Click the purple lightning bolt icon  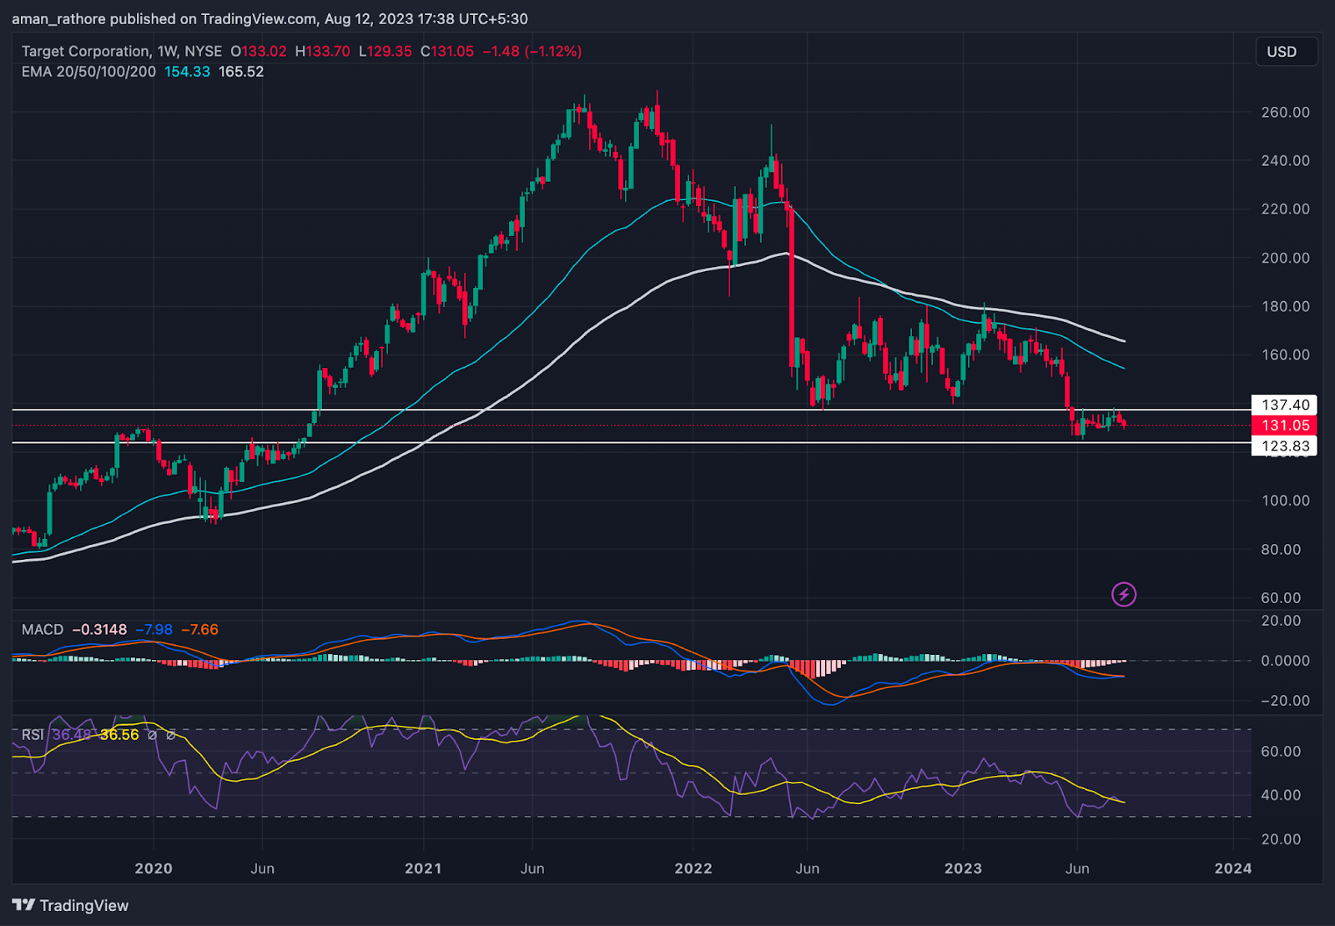[x=1124, y=595]
